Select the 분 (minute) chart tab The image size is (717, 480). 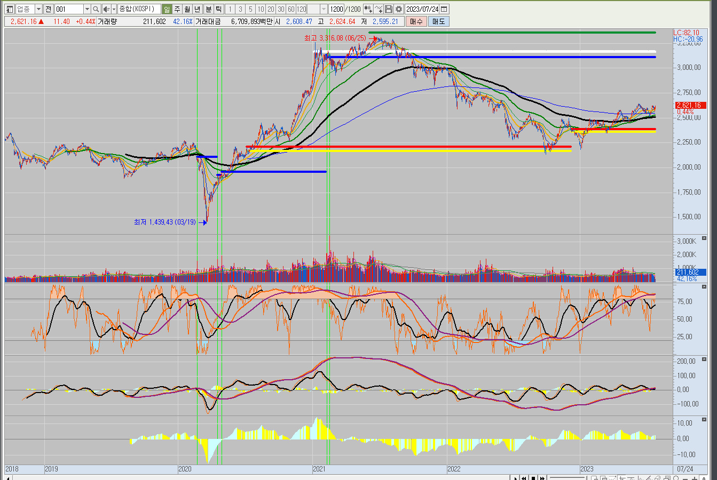tap(208, 9)
